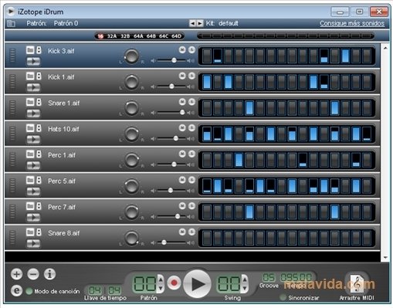Preview the Hats 10.aif sample
This screenshot has height=308, width=393.
click(33, 140)
